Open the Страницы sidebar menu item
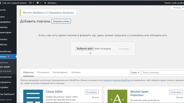Screen dimensions: 184x103 [x=8, y=27]
